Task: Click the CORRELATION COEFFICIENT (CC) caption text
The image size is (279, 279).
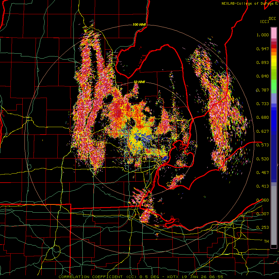Action: pyautogui.click(x=98, y=277)
